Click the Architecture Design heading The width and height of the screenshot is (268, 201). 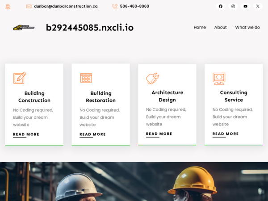tap(167, 96)
